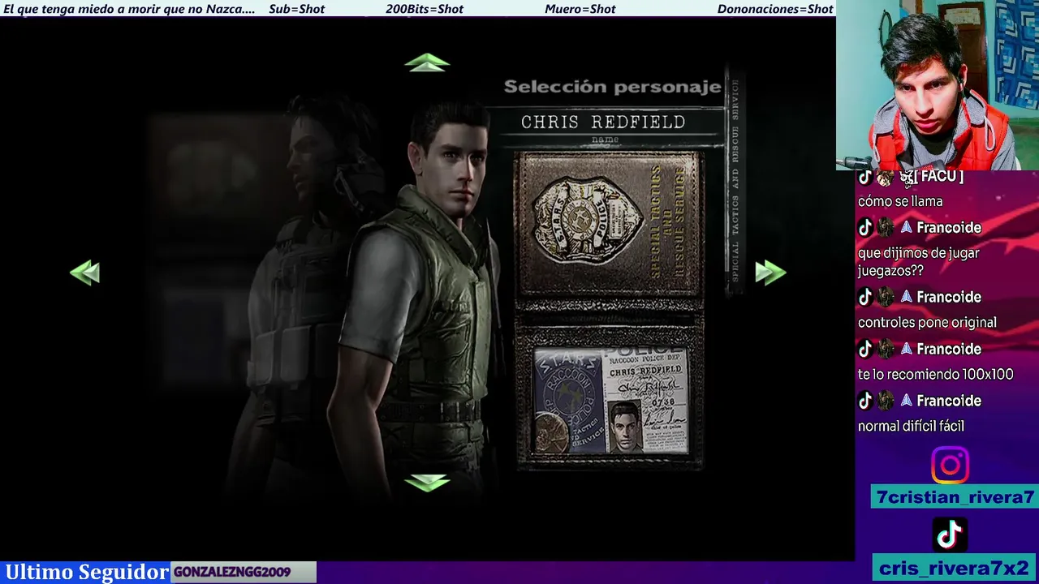1039x584 pixels.
Task: Click the 'El que tenga miedo a morir' text
Action: pyautogui.click(x=129, y=9)
